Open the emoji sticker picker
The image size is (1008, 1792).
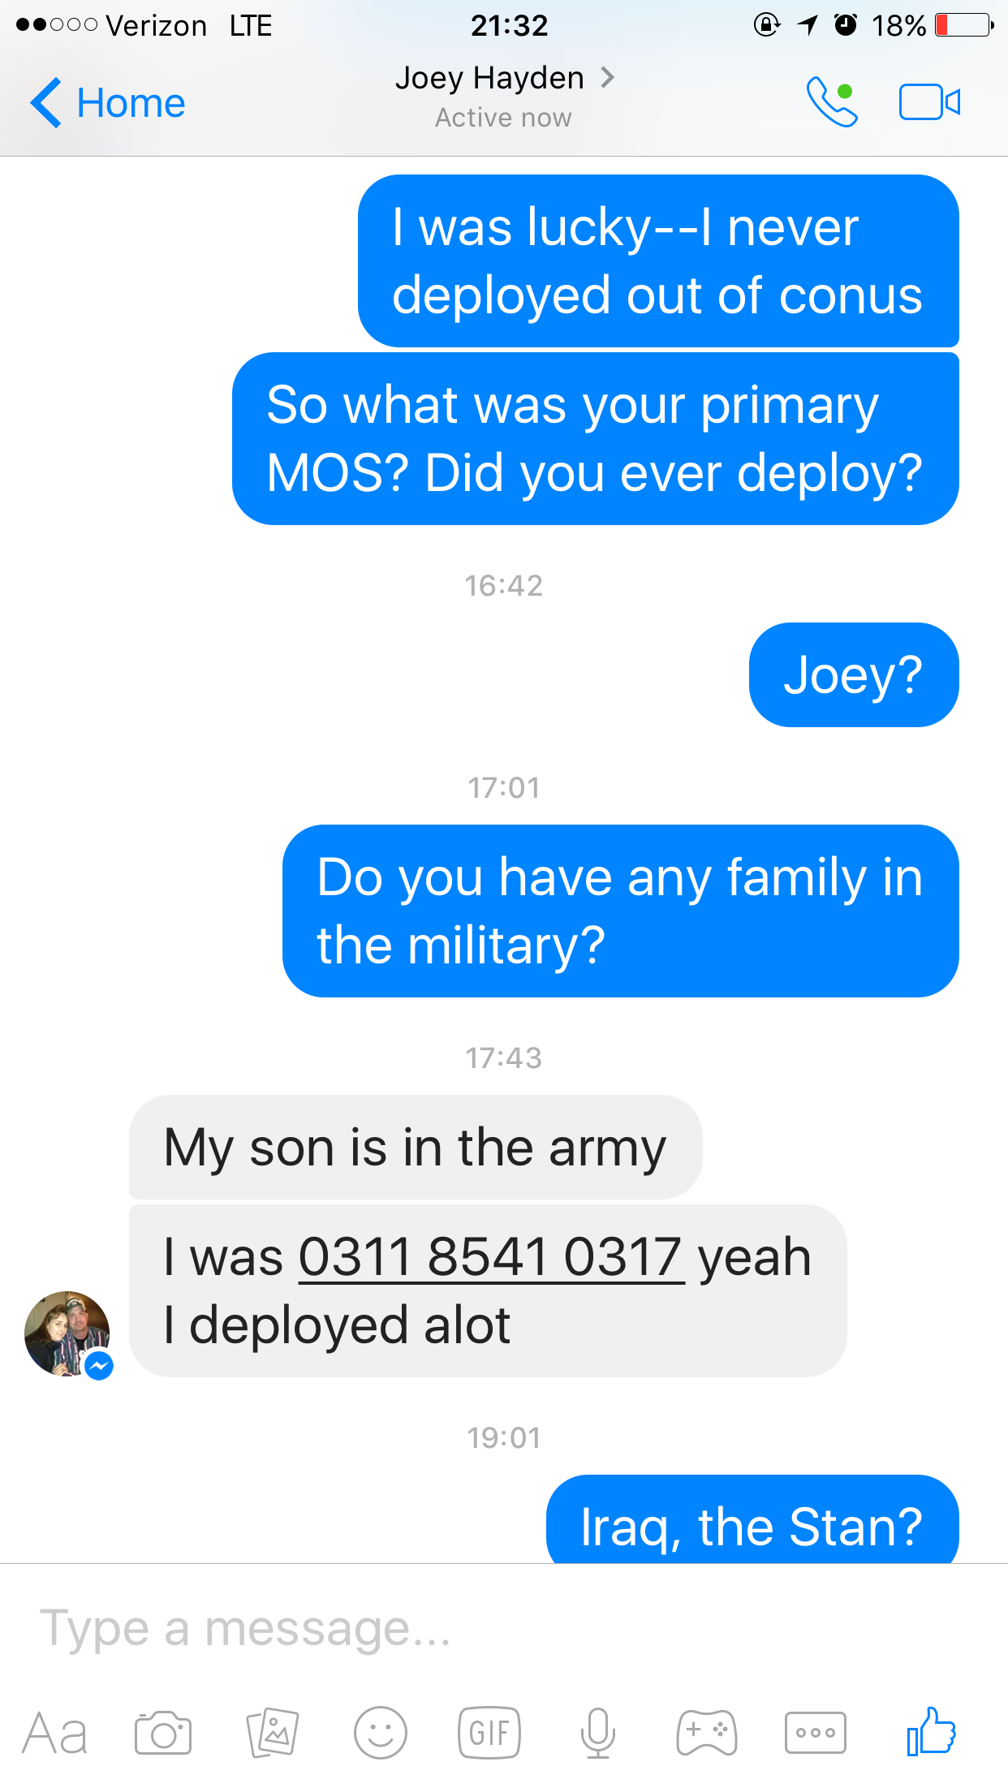point(380,1734)
